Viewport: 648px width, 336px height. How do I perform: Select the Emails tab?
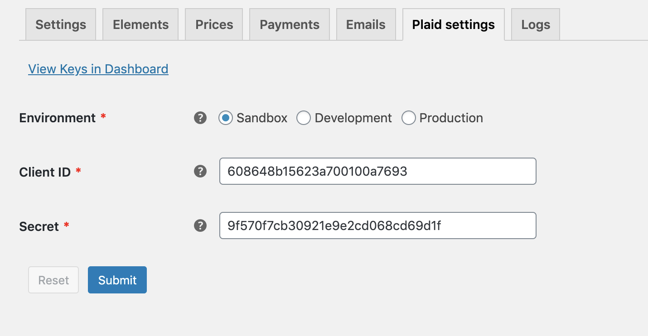tap(366, 24)
